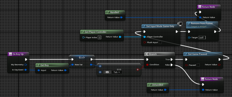Screen dimensions: 232x97
Task: Click the Branch False output pin
Action: (172, 65)
